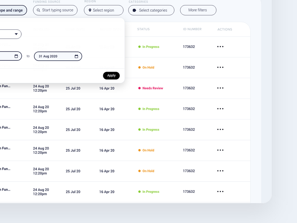Click 24 Aug 20 12:20pm in the Needs Review row

pos(41,88)
